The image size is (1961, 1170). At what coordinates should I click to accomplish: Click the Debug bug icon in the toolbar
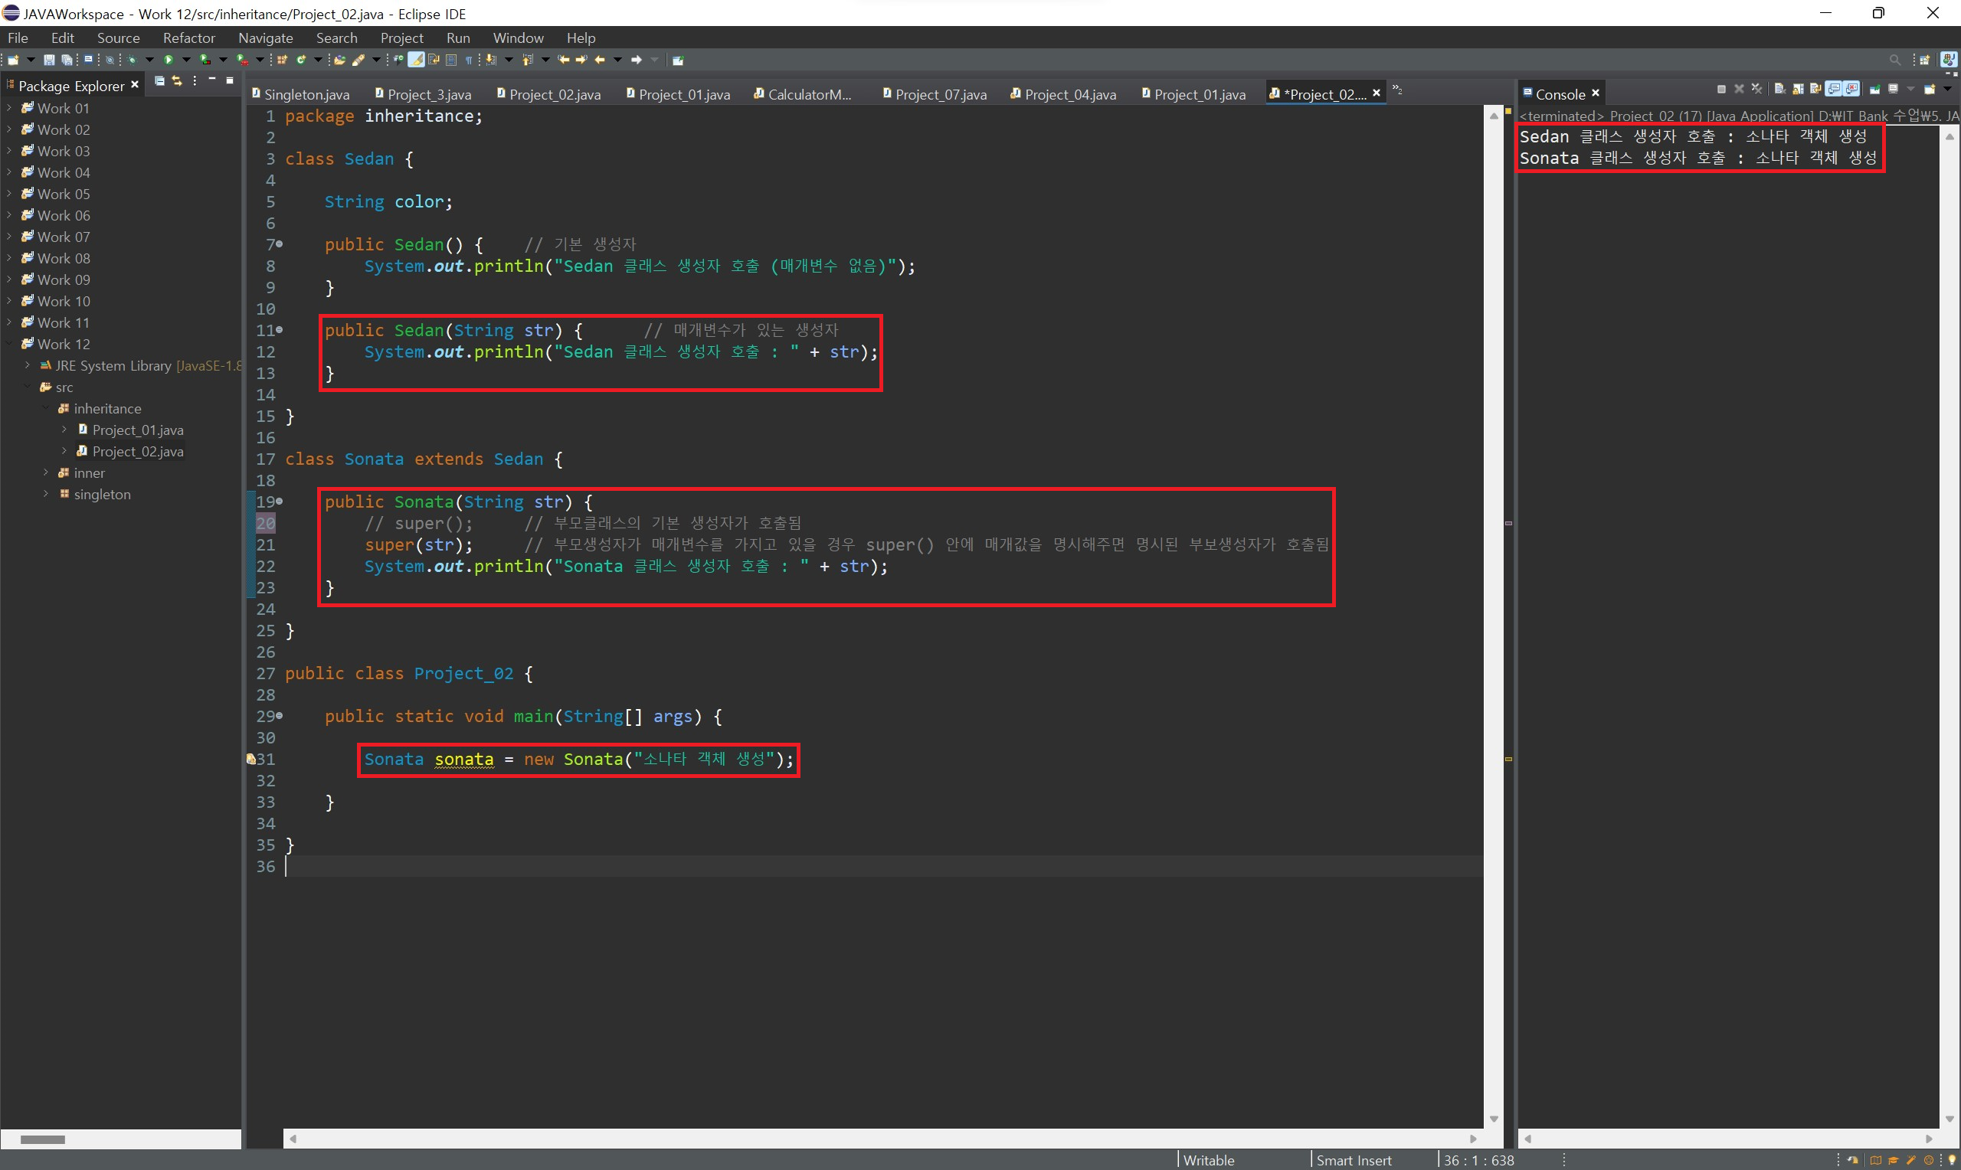[132, 60]
